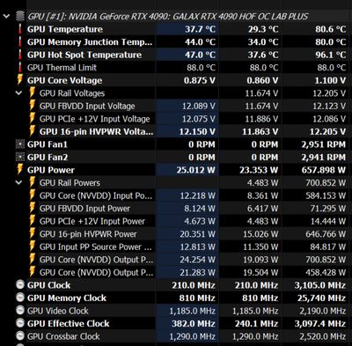This screenshot has width=352, height=346.
Task: Click the lightning icon beside GPU Core Voltage
Action: (x=20, y=80)
